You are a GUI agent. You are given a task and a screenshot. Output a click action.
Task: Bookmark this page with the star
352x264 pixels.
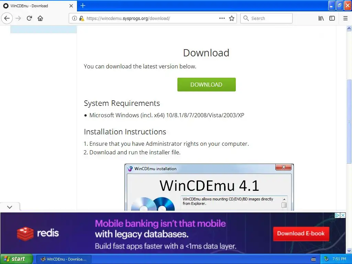232,18
